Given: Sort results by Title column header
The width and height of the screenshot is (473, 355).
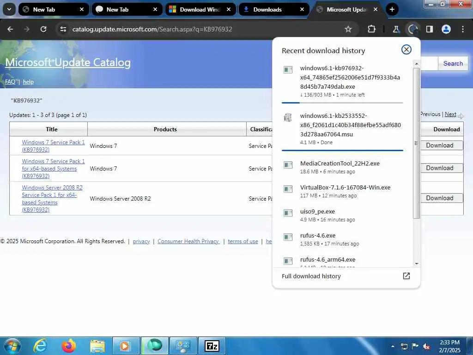Looking at the screenshot, I should [x=52, y=129].
